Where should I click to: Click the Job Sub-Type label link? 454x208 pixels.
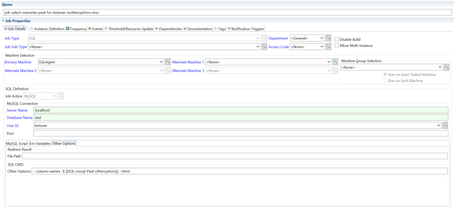16,47
